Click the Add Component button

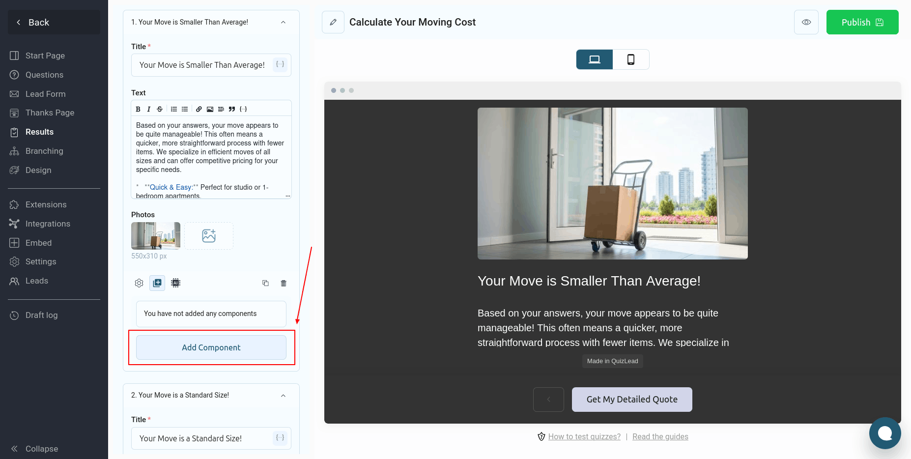pyautogui.click(x=211, y=347)
